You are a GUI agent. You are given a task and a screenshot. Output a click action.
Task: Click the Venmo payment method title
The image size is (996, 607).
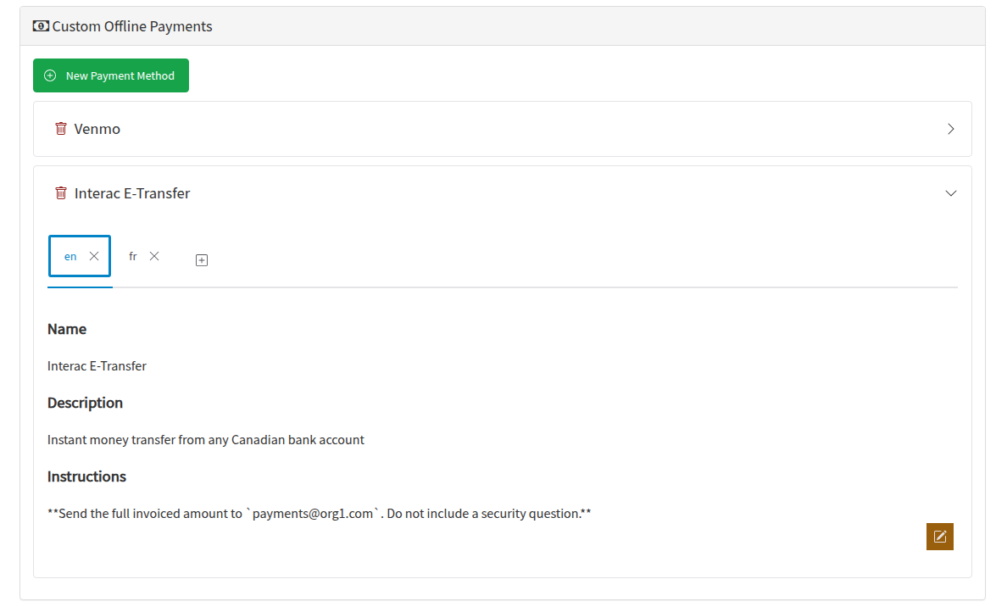click(97, 129)
